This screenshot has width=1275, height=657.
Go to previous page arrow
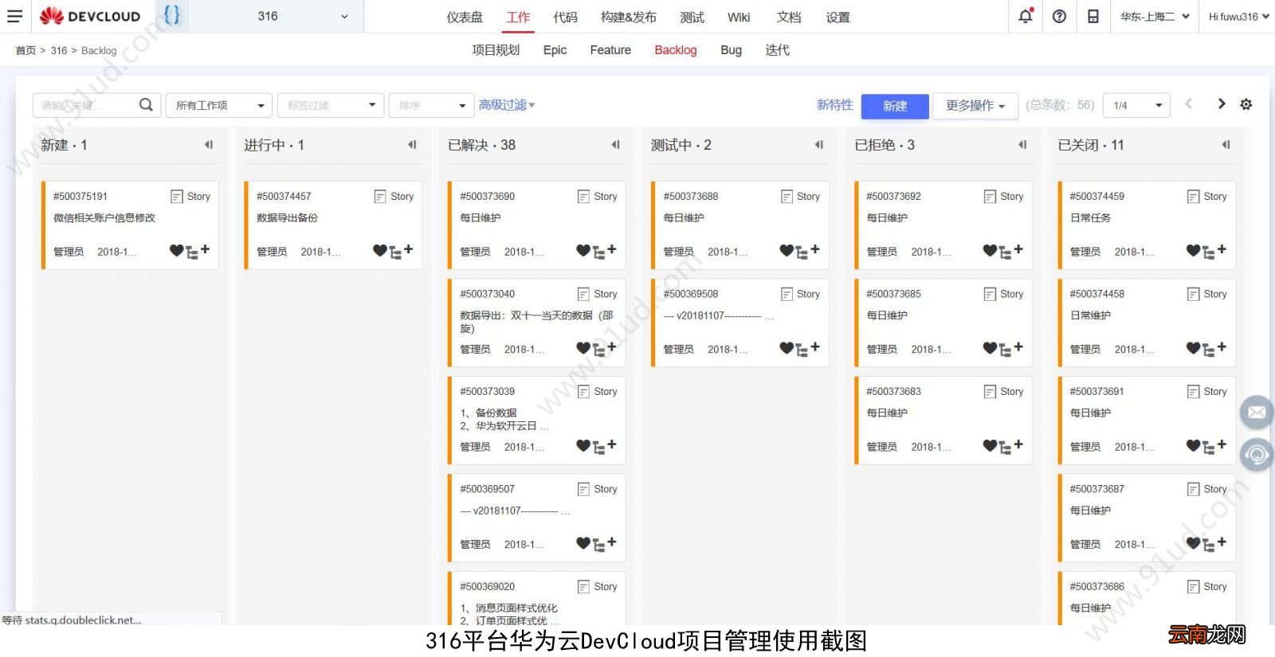coord(1188,104)
